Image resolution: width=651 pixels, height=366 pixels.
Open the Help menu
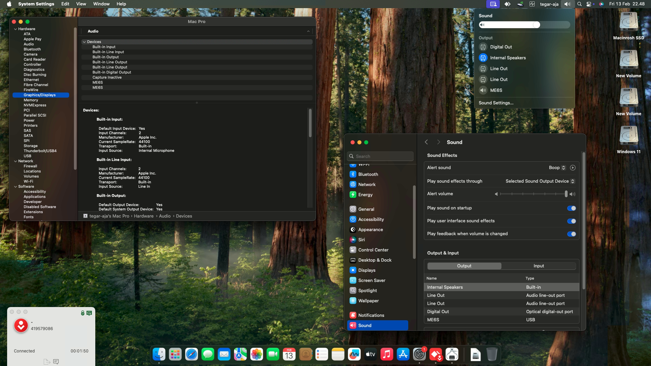121,4
